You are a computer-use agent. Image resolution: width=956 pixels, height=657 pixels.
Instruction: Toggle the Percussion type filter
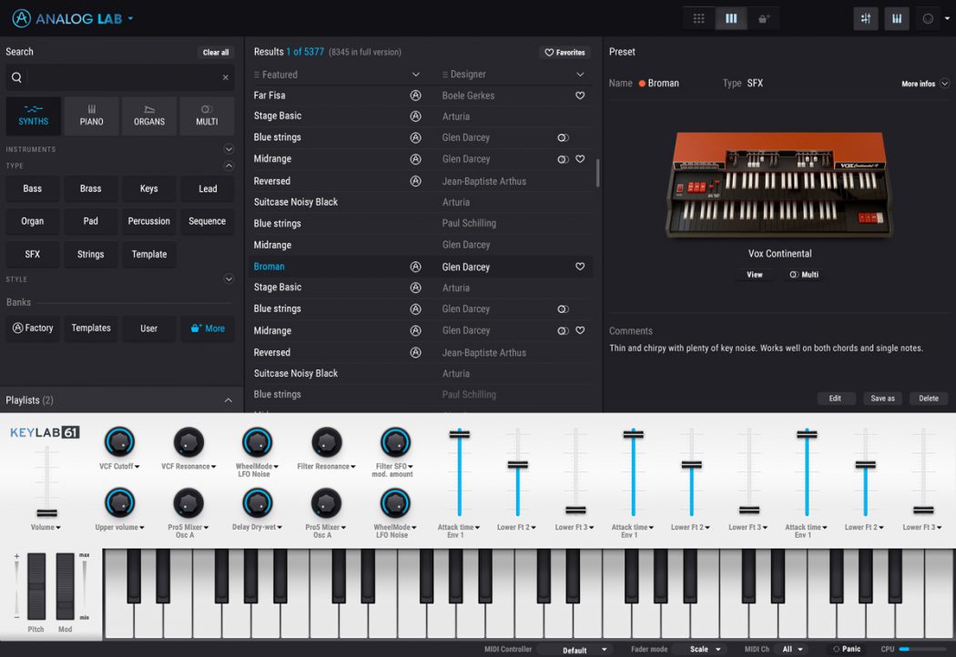click(148, 221)
